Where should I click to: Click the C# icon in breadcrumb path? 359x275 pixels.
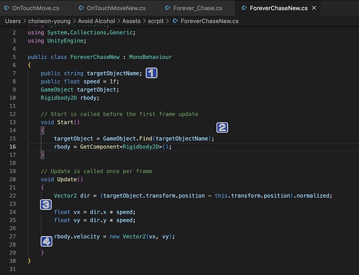pos(175,21)
